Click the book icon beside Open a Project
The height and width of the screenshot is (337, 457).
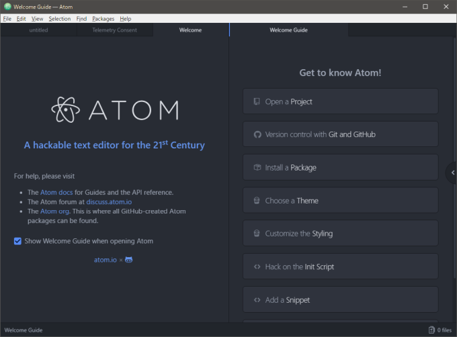(257, 101)
